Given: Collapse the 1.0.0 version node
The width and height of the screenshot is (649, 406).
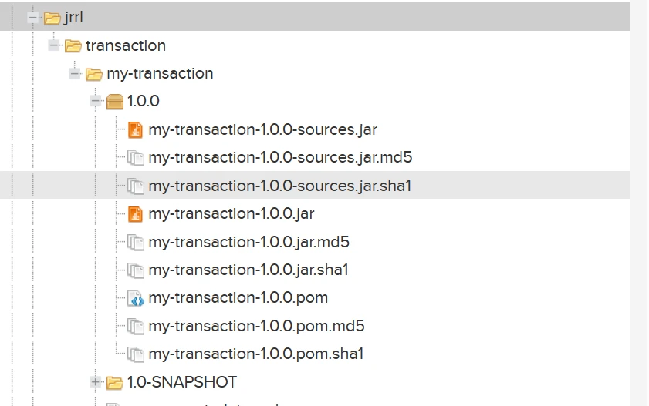Looking at the screenshot, I should tap(96, 101).
